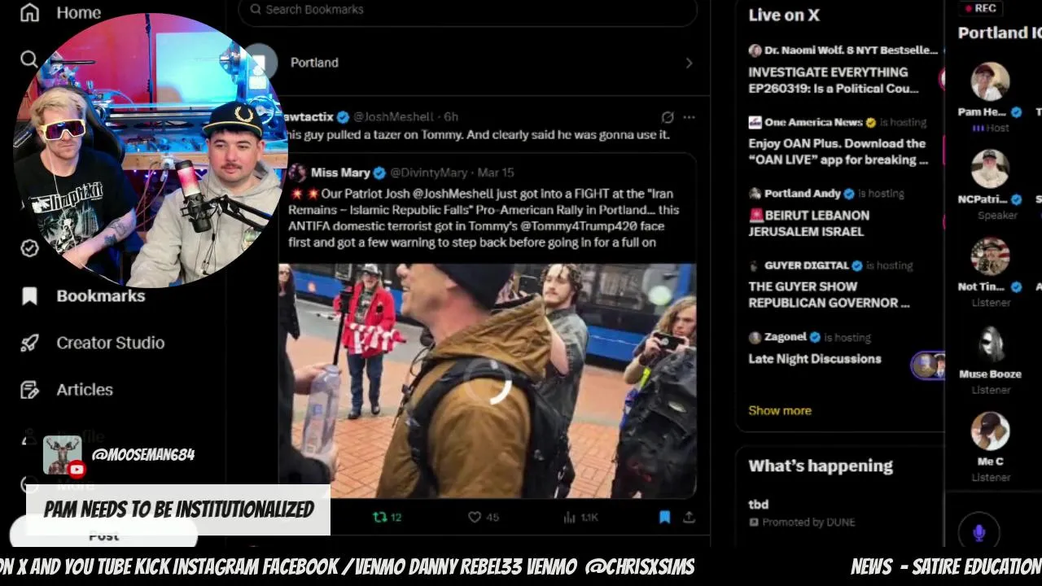
Task: Toggle the blue bookmark on the post
Action: (x=664, y=517)
